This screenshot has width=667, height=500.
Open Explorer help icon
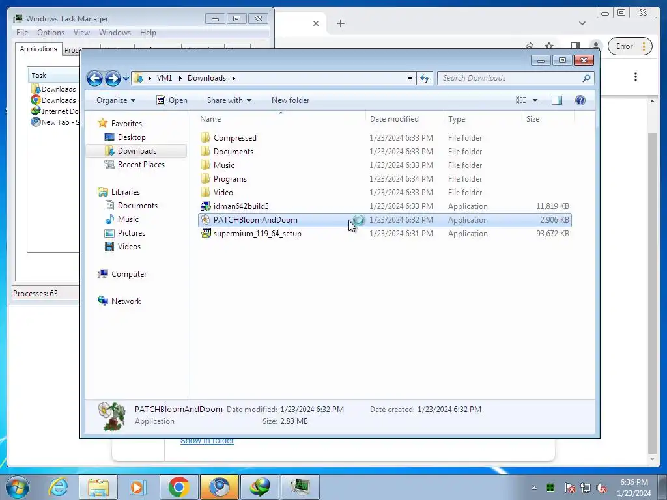point(580,100)
